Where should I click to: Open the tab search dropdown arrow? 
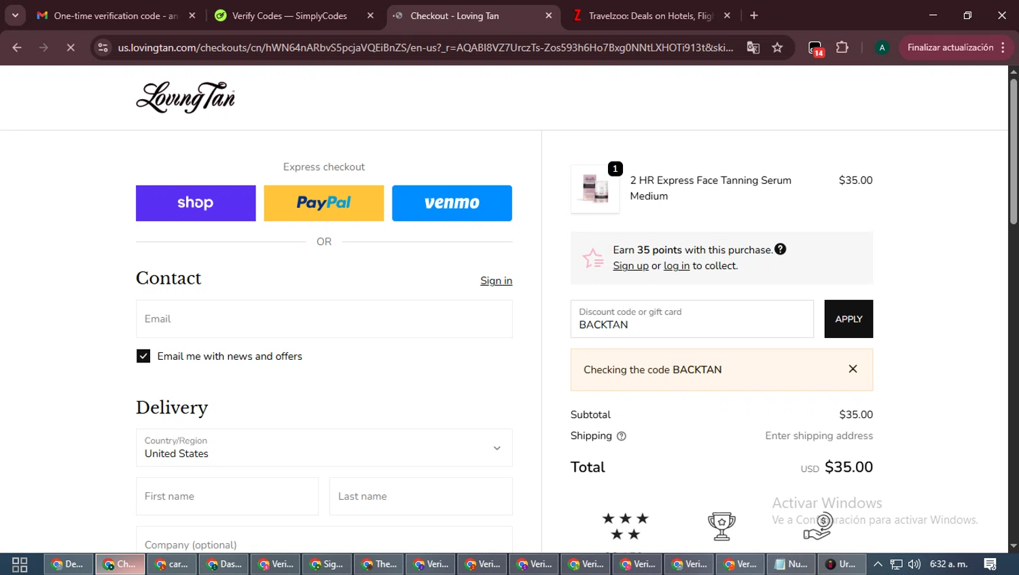[x=15, y=16]
